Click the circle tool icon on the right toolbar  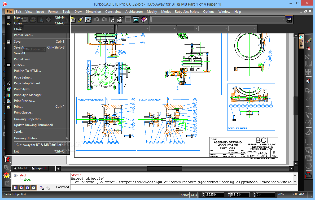(x=308, y=166)
